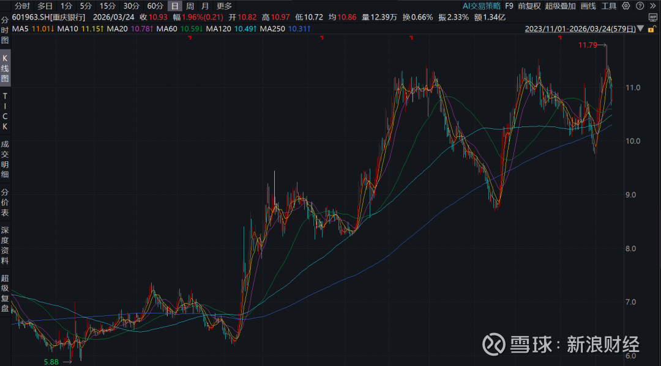Select the 5分 period tab
Screen dimensions: 661x366
[86, 6]
